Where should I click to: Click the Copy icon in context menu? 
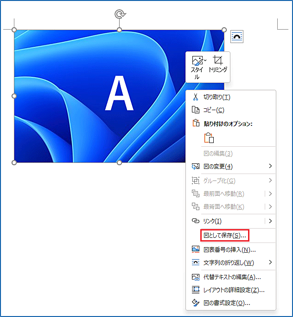point(195,110)
